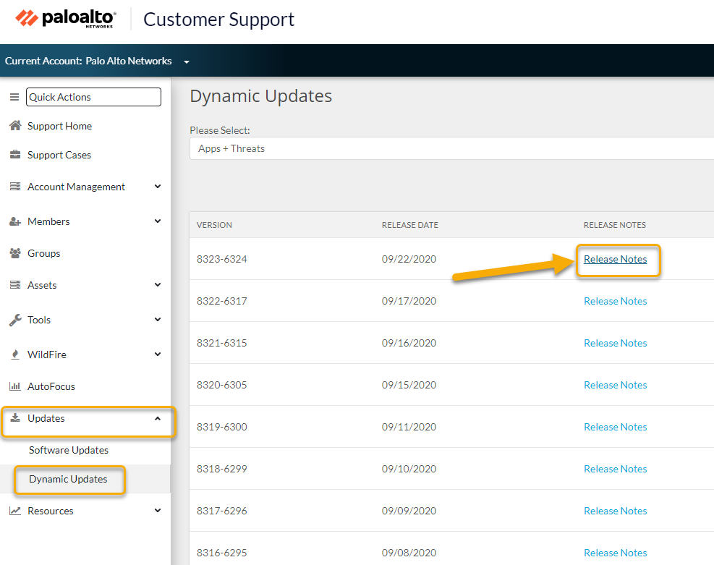Expand the Resources menu chevron
Viewport: 714px width, 565px height.
pos(158,511)
